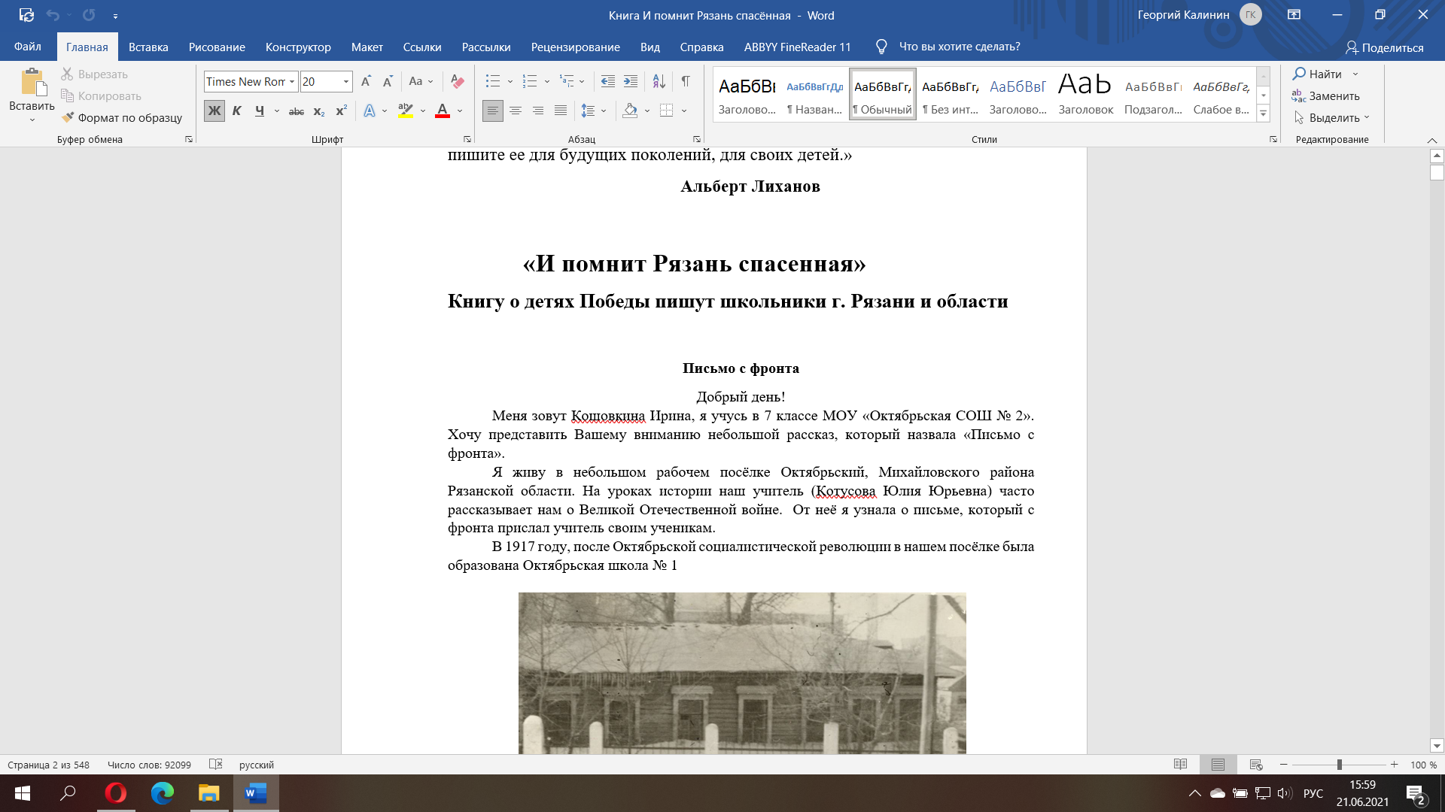Switch to the Макет tab
Viewport: 1445px width, 812px height.
coord(367,47)
